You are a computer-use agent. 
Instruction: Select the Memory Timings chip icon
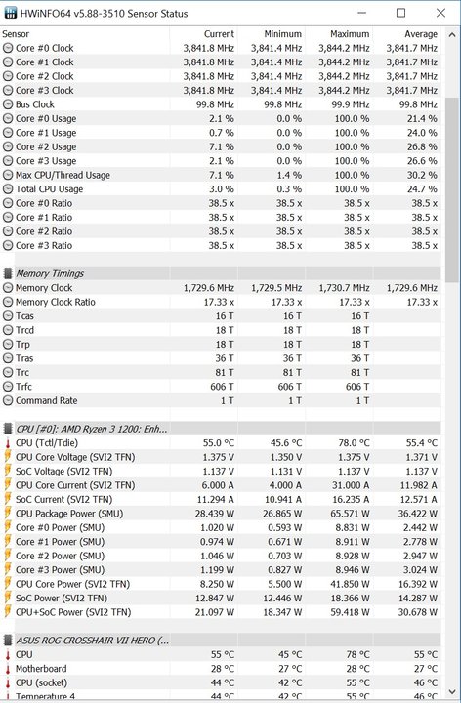(8, 273)
